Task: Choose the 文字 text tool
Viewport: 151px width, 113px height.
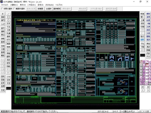Action: coord(8,24)
